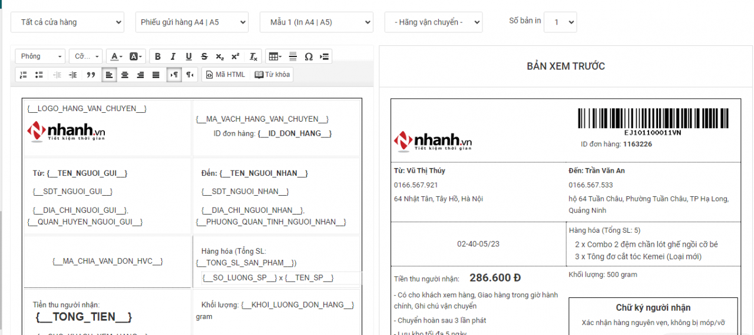This screenshot has height=335, width=754.
Task: Increase indent in the editor
Action: pyautogui.click(x=73, y=75)
